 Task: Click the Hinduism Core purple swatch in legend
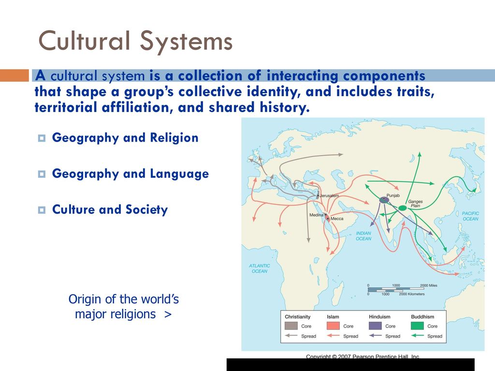pyautogui.click(x=375, y=326)
